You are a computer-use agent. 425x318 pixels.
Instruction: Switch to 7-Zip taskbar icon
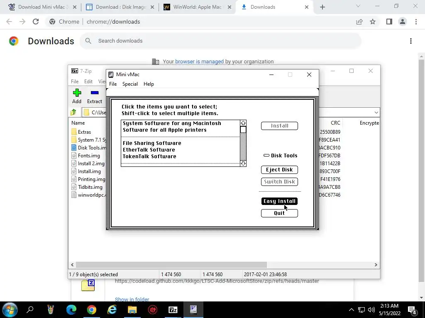[173, 310]
